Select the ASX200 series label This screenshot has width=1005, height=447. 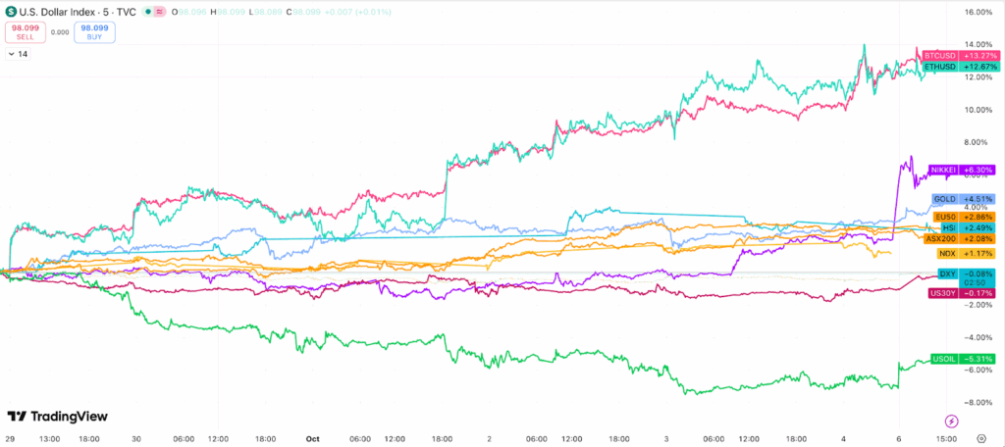942,238
